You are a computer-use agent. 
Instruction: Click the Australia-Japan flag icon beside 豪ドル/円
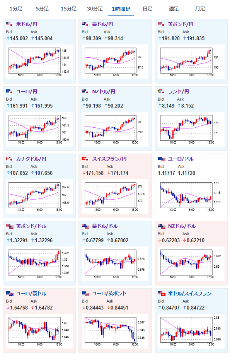(85, 24)
